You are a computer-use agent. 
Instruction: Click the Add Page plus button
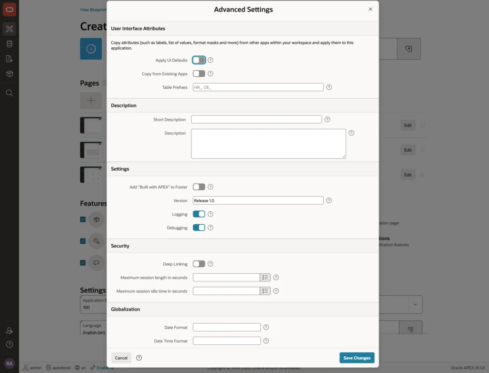[x=91, y=100]
